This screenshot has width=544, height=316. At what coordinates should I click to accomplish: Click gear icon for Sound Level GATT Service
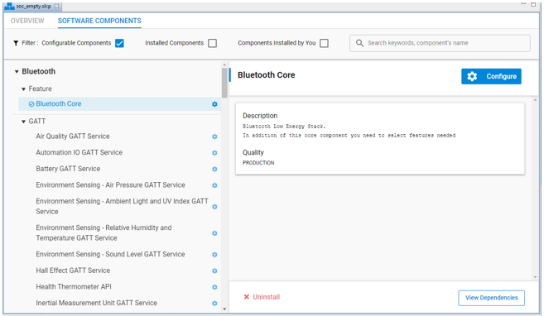click(x=214, y=255)
